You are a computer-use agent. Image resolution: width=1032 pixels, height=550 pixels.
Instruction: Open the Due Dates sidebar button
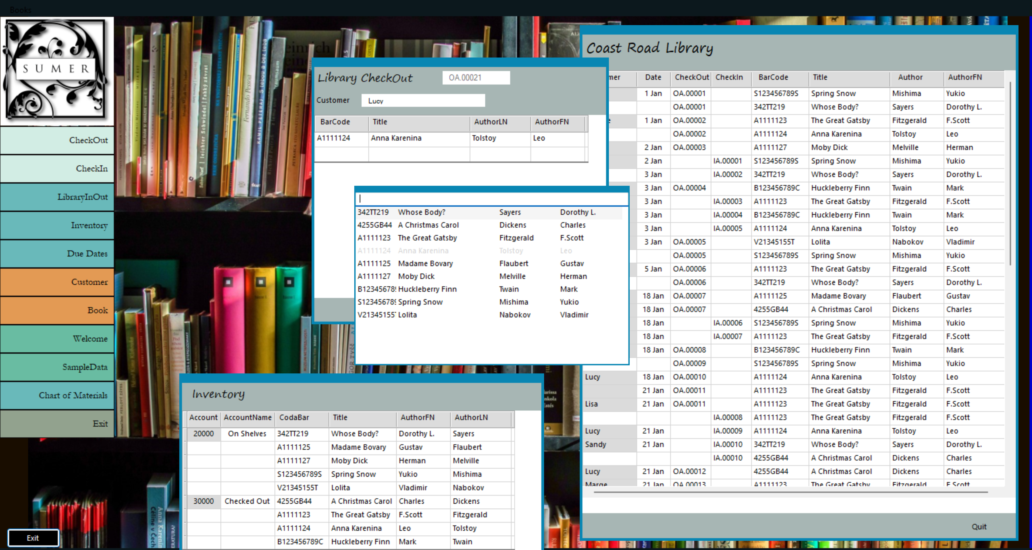[x=57, y=254]
